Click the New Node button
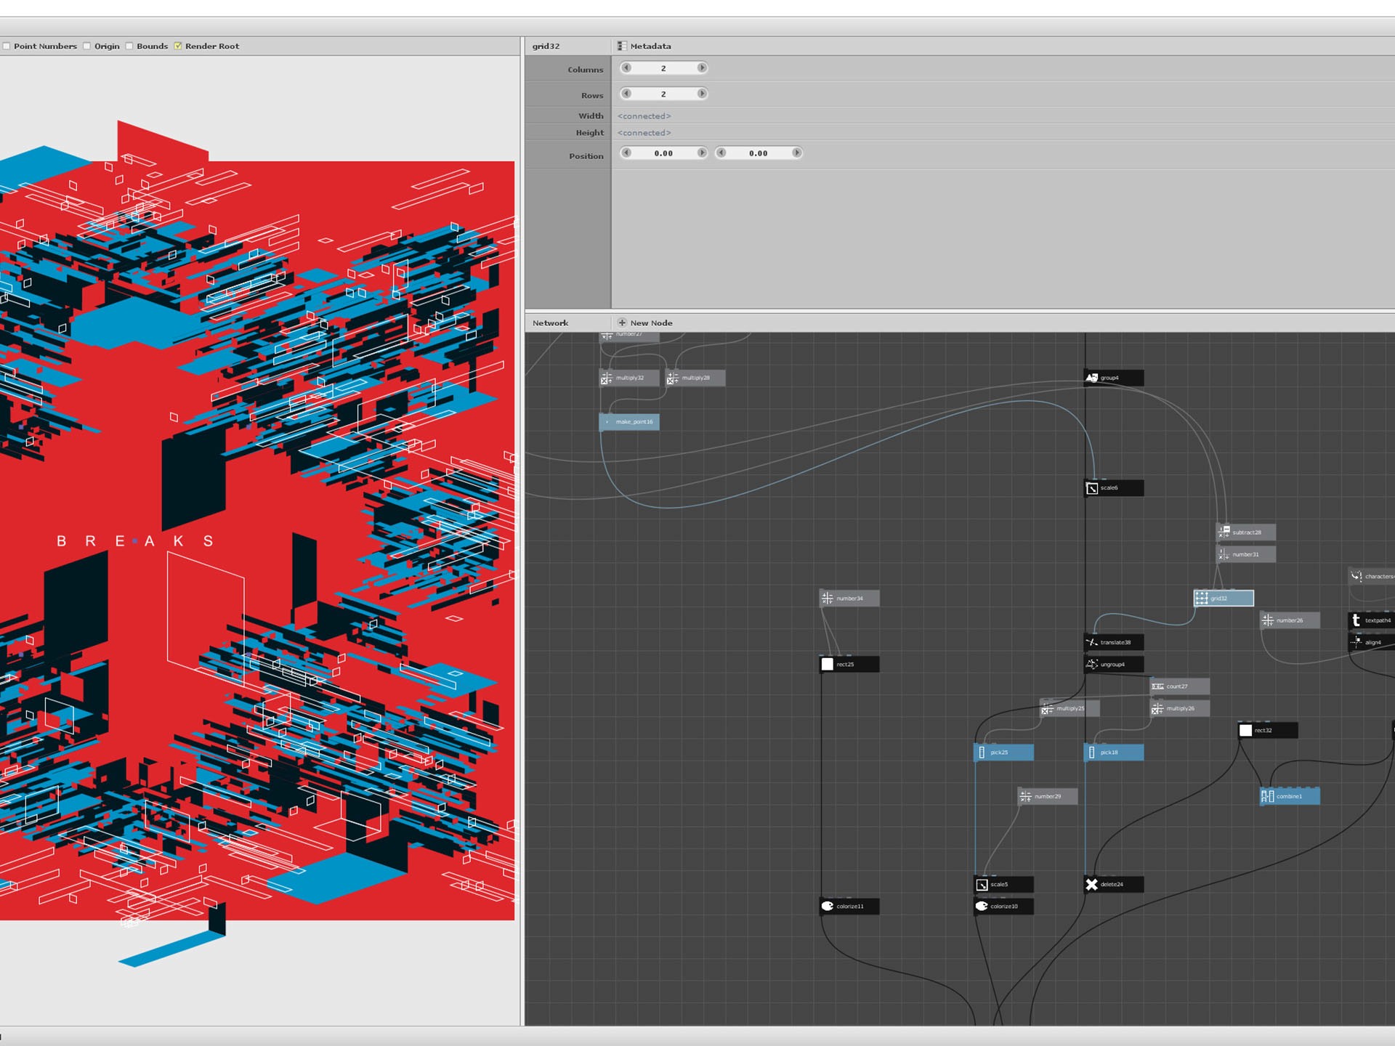This screenshot has width=1395, height=1046. (644, 323)
